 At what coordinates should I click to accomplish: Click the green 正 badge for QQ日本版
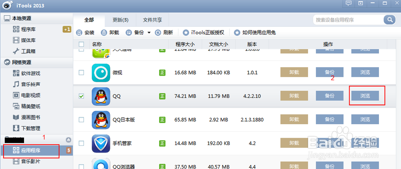click(162, 119)
